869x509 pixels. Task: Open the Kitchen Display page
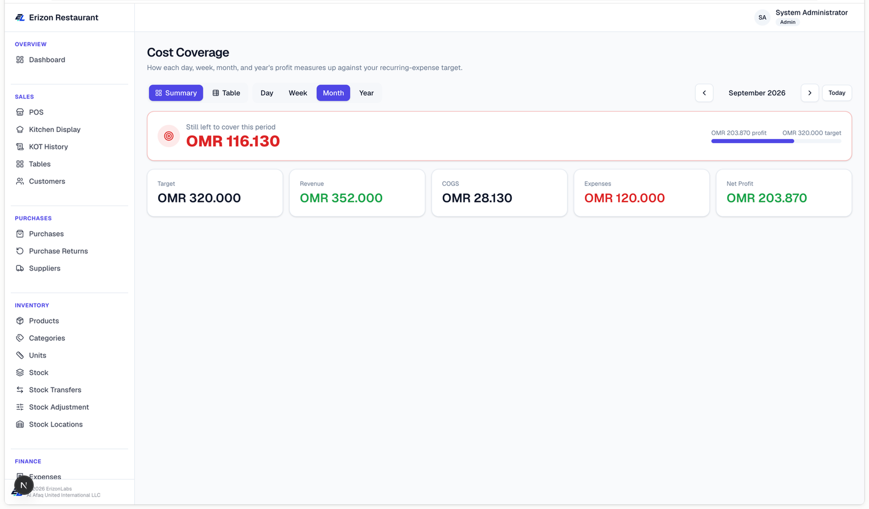(55, 130)
